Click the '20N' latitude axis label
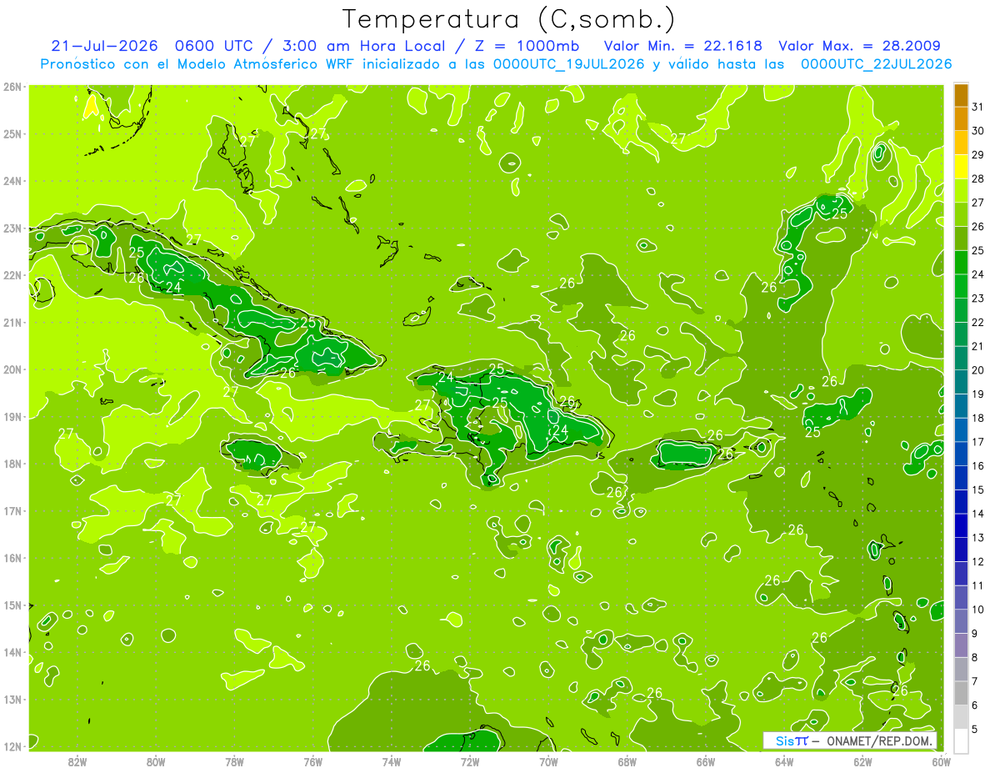Viewport: 1000px width, 773px height. click(x=12, y=369)
